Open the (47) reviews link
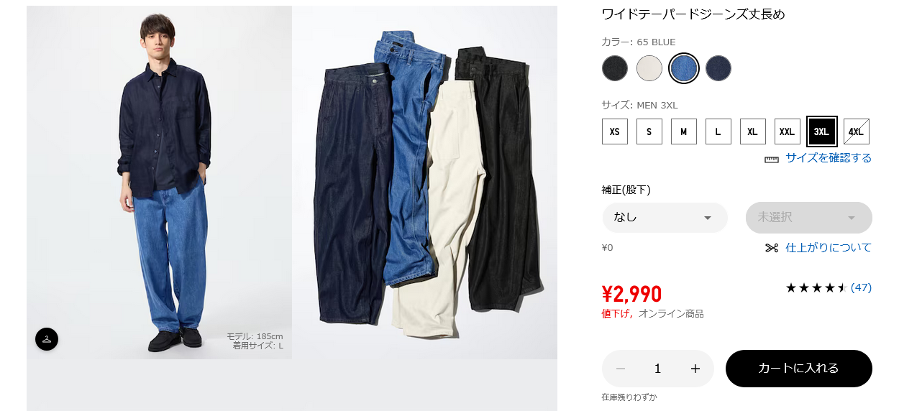 861,287
